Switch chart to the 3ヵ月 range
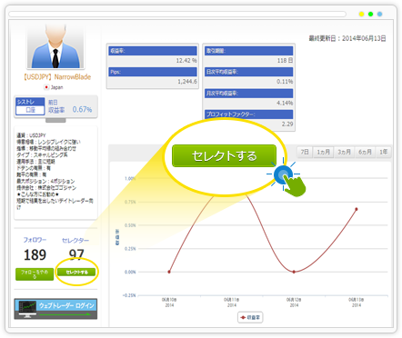Screen dimensions: 402x338 pyautogui.click(x=344, y=152)
